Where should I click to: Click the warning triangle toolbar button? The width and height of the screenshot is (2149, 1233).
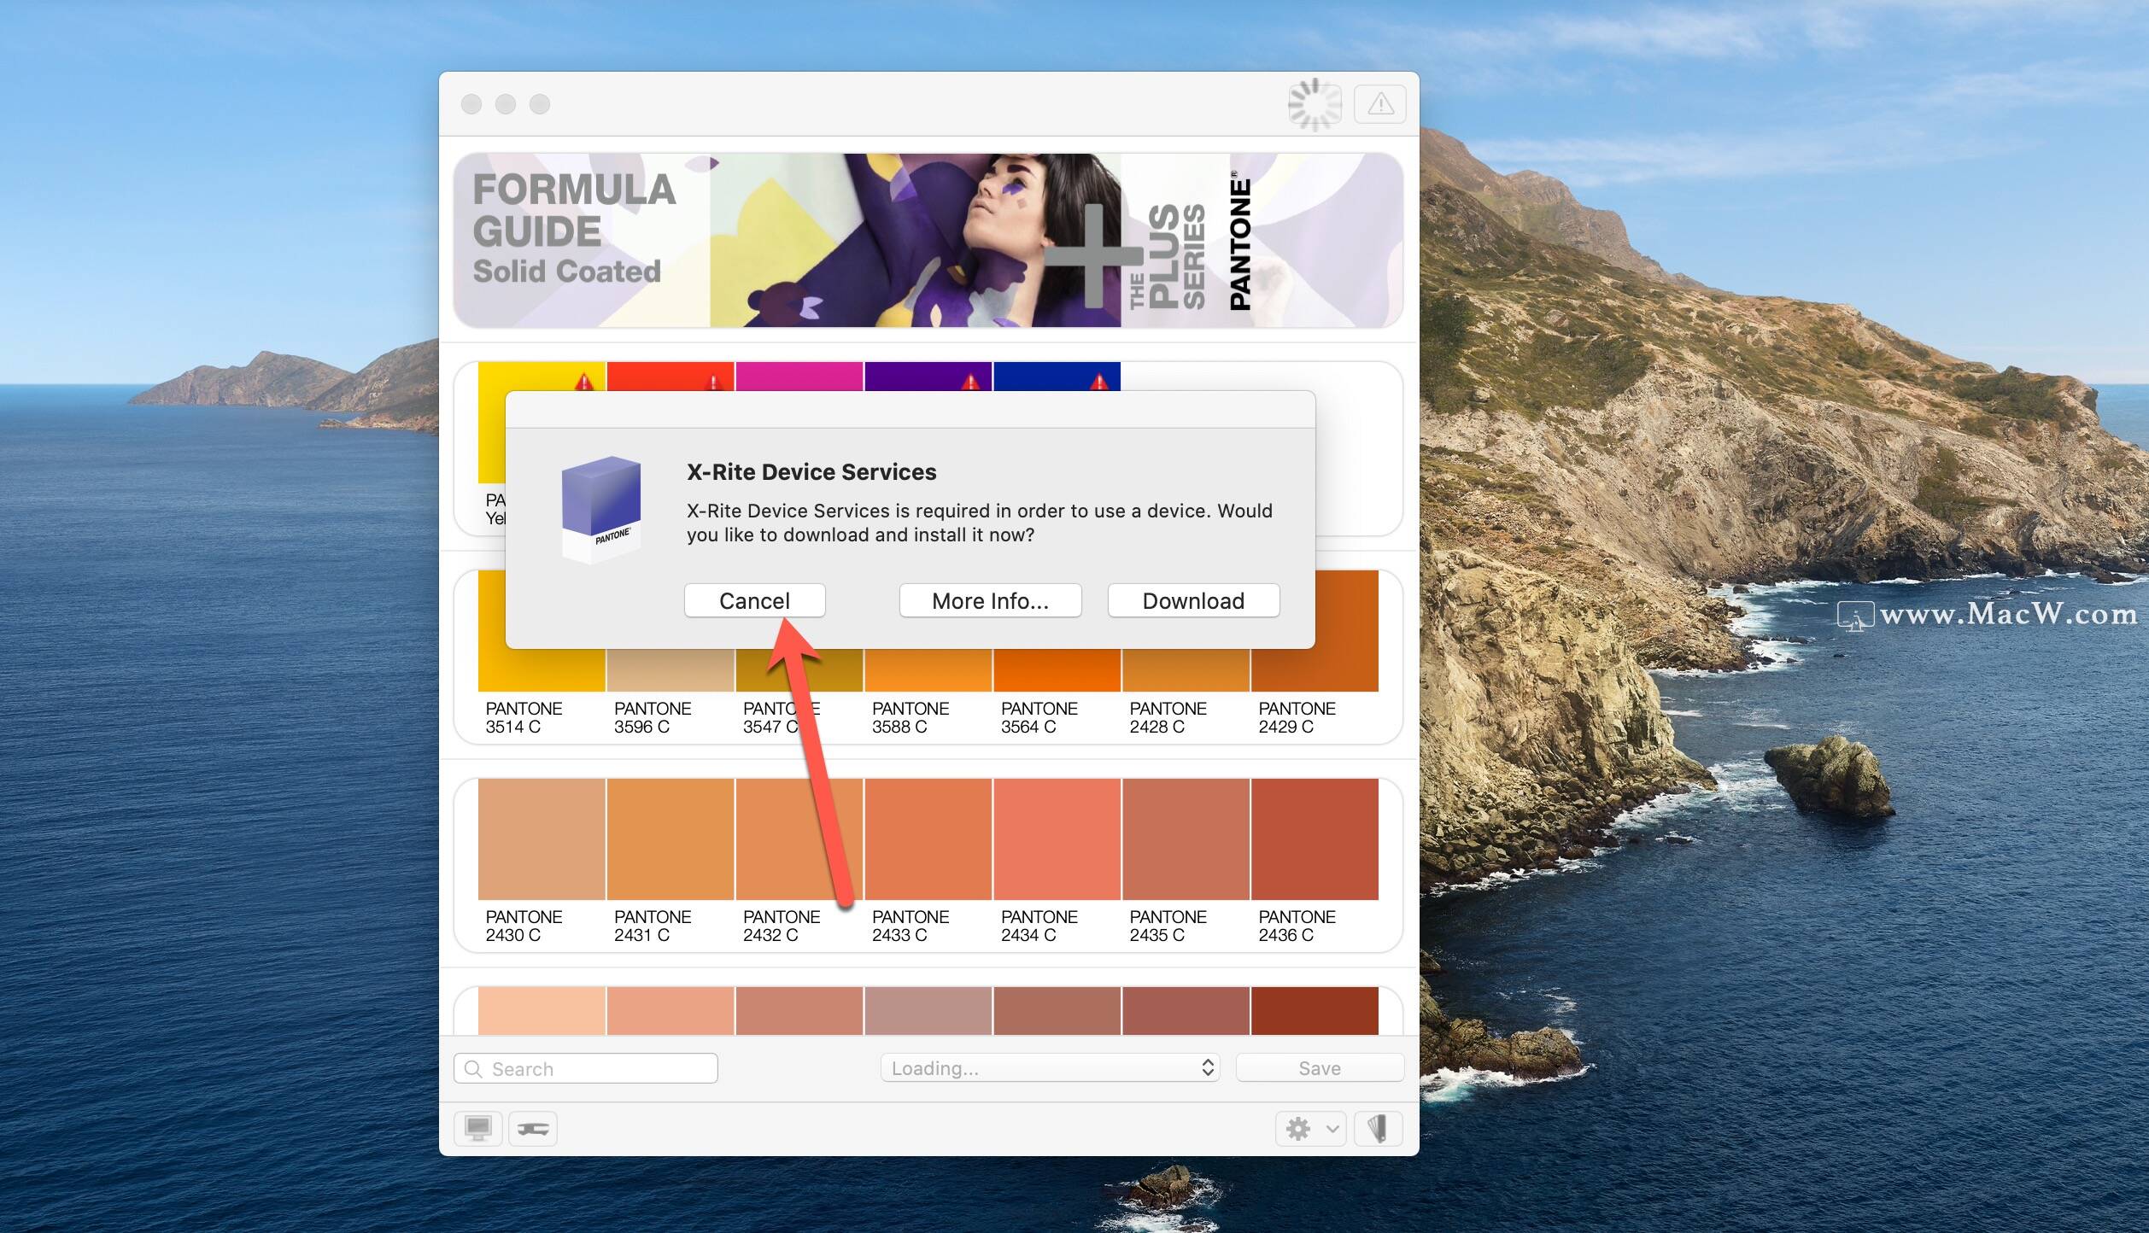coord(1379,104)
